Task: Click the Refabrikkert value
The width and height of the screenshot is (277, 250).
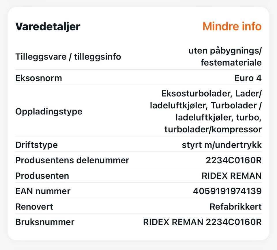Action: [235, 207]
